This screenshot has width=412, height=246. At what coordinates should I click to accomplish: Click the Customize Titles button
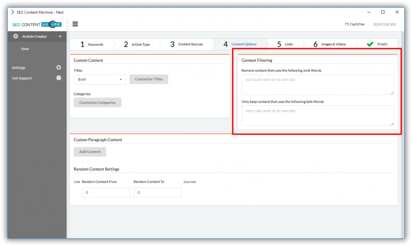[149, 79]
